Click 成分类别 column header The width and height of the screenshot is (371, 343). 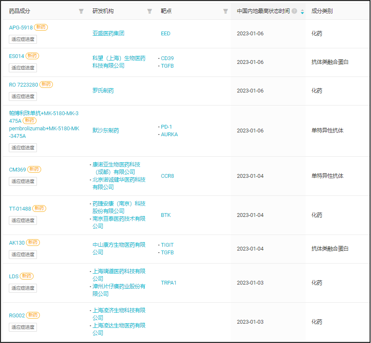(x=322, y=11)
